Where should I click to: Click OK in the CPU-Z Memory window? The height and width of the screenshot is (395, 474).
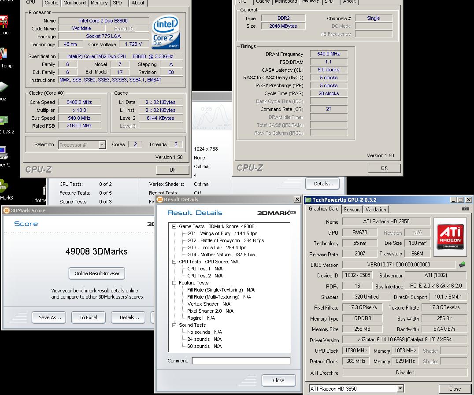pos(384,168)
